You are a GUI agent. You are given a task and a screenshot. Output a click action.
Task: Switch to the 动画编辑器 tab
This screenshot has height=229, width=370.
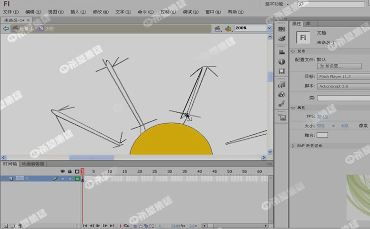(32, 164)
